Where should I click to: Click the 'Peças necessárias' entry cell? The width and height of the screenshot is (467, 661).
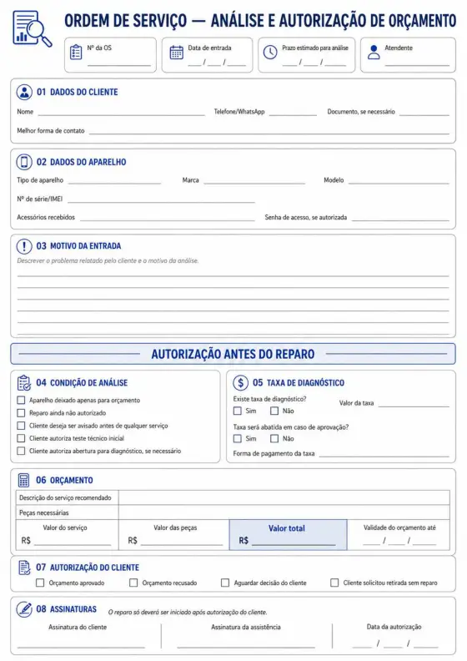click(x=284, y=512)
